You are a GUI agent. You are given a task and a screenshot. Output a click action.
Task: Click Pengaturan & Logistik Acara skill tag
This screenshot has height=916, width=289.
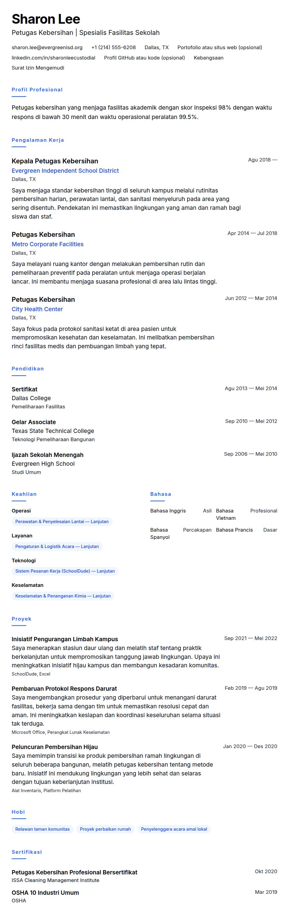[57, 547]
